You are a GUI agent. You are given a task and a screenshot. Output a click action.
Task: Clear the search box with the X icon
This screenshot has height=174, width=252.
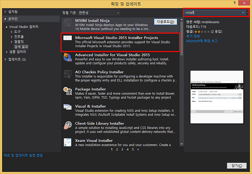(x=243, y=12)
